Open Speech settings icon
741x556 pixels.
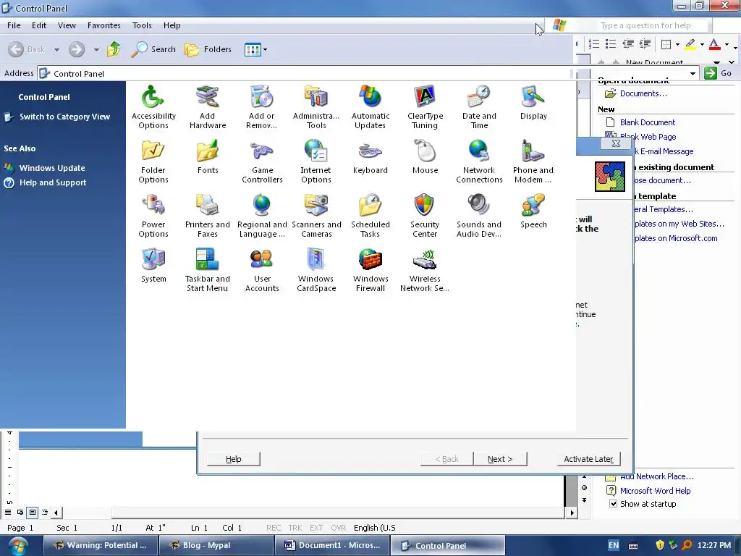533,211
